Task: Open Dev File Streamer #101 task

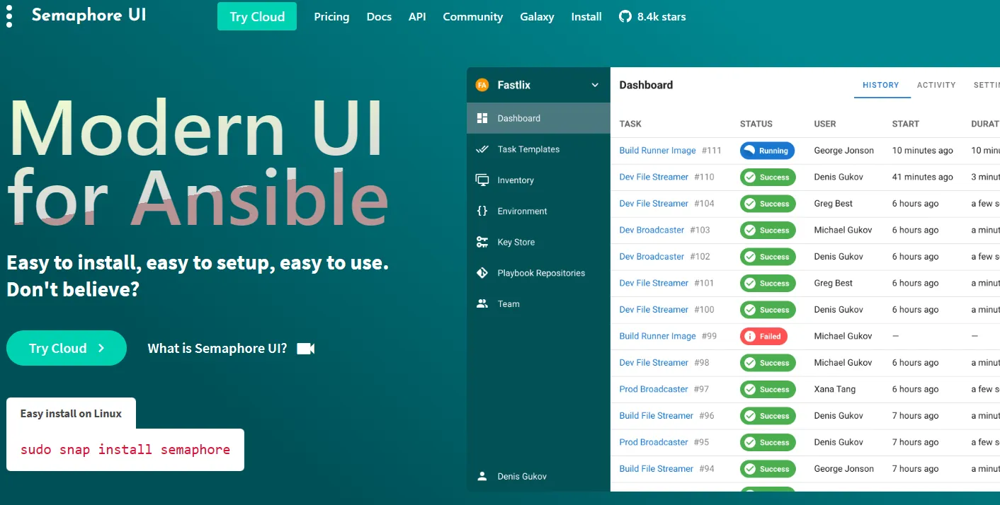Action: click(x=654, y=283)
